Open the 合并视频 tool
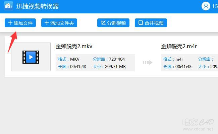218x134 pixels. pos(151,23)
